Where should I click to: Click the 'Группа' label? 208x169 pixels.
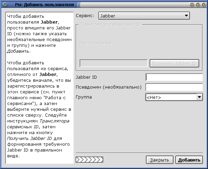click(84, 97)
